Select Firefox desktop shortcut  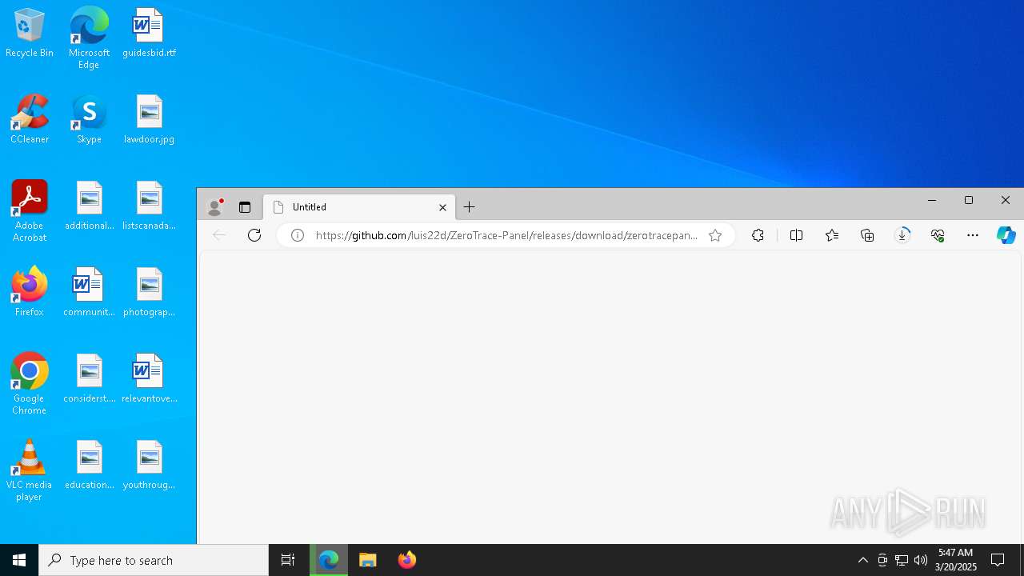[30, 292]
